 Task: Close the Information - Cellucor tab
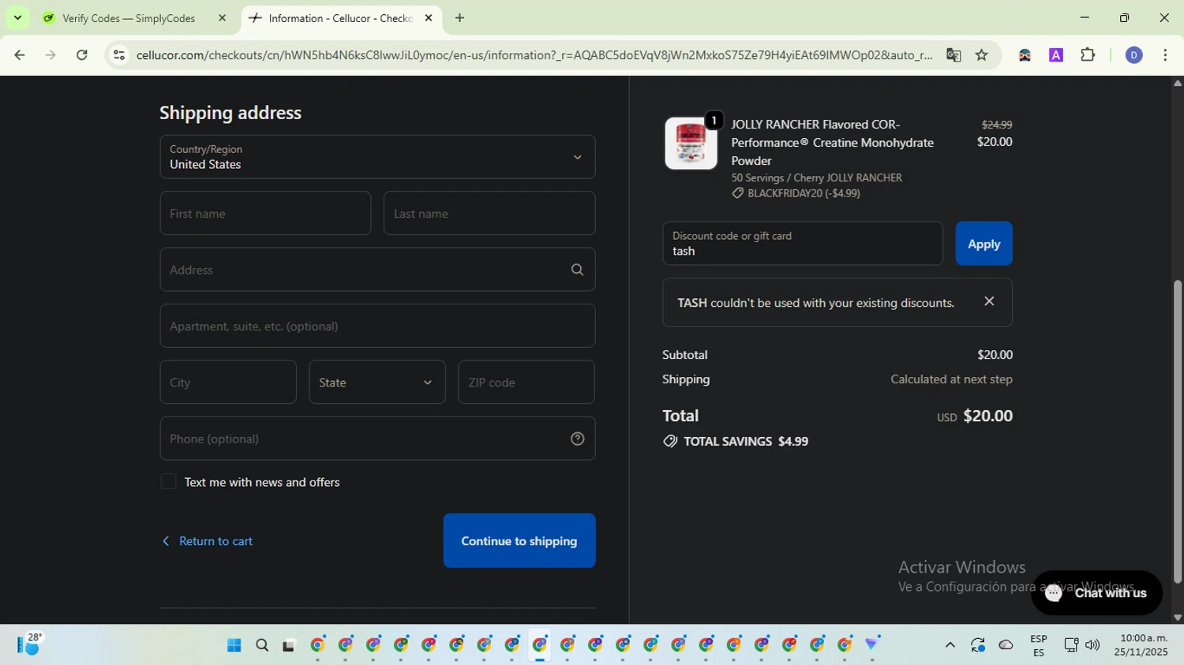429,17
